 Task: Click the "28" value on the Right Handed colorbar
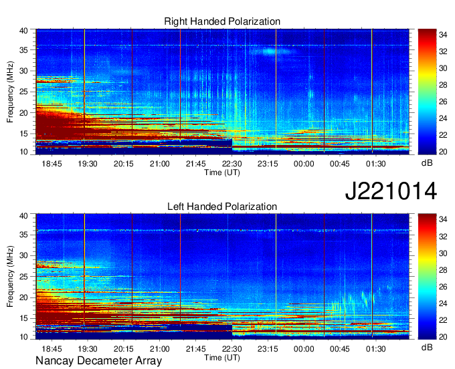443,85
